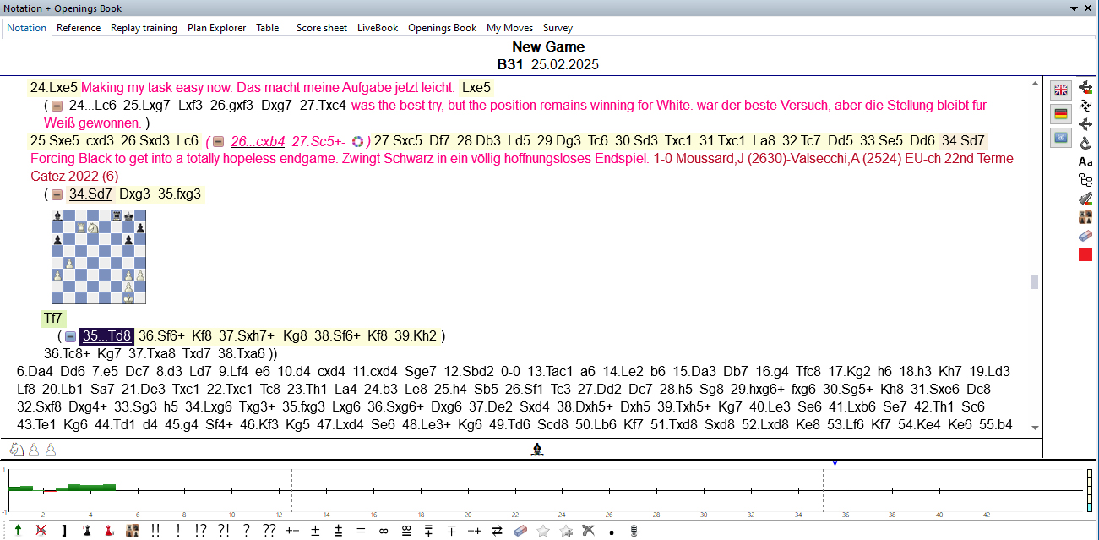Switch to the Replay training tab
The image size is (1099, 540).
point(144,28)
